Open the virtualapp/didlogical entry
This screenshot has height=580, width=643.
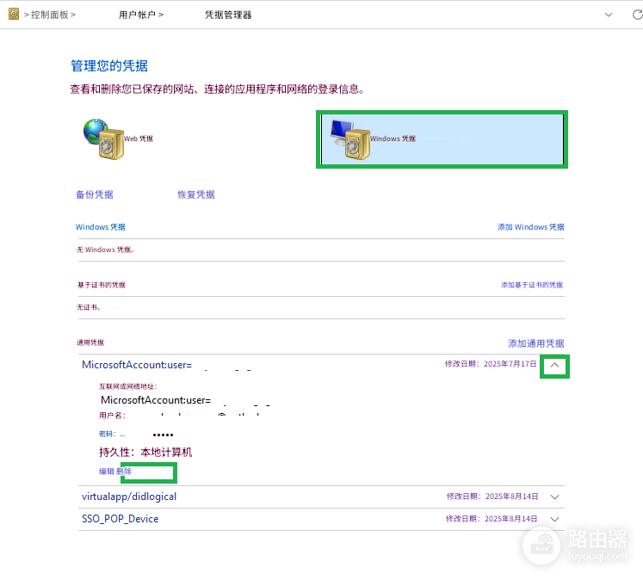(129, 497)
